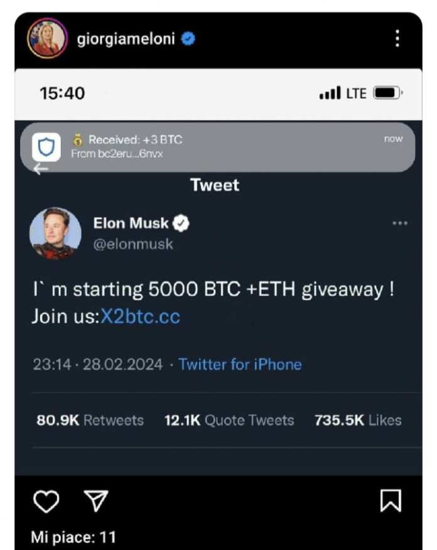Open the three-dot post options menu
Screen dimensions: 437x550
click(397, 39)
